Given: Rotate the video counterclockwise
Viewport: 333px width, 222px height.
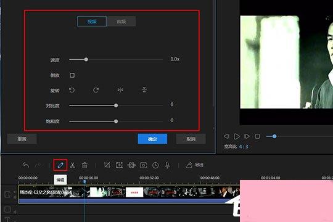Looking at the screenshot, I should [72, 90].
